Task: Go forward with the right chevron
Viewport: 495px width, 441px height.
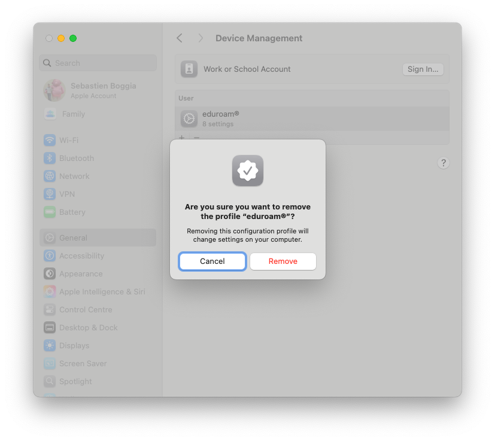Action: 201,38
